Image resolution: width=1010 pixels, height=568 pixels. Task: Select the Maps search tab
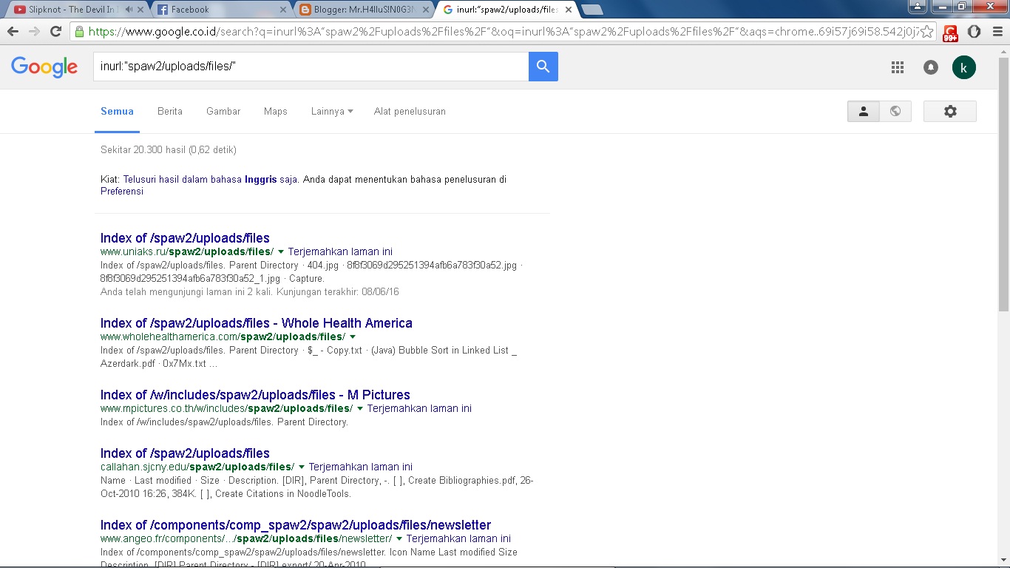[x=276, y=112]
